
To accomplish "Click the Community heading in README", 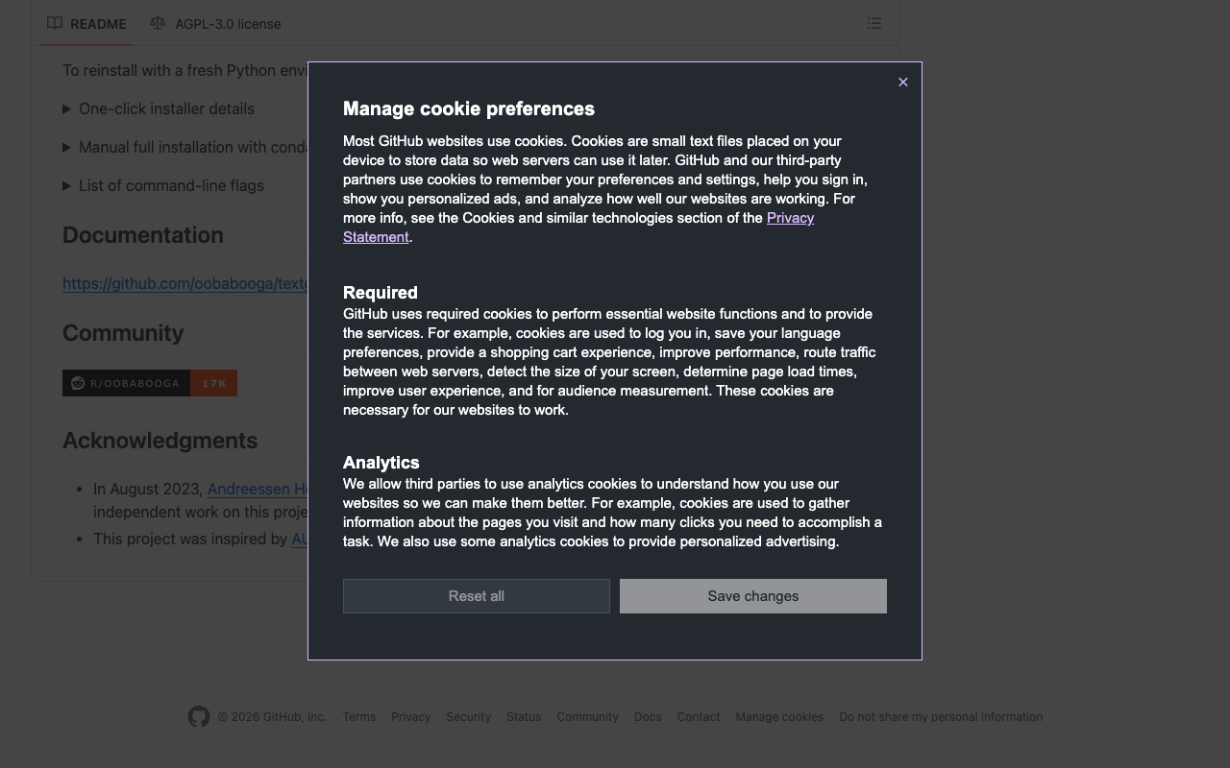I will (123, 333).
